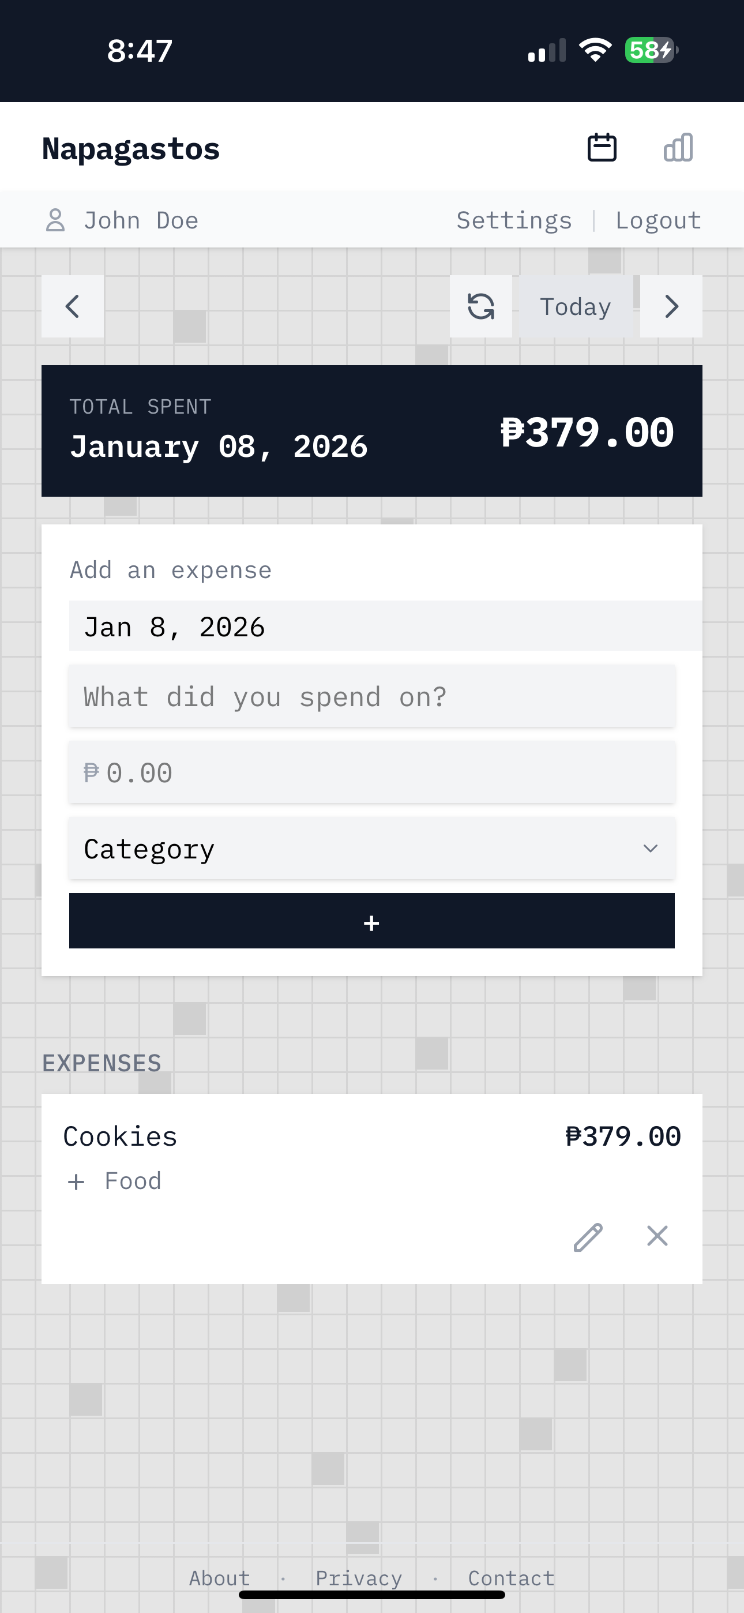
Task: Edit the Cookies expense with pencil icon
Action: coord(588,1237)
